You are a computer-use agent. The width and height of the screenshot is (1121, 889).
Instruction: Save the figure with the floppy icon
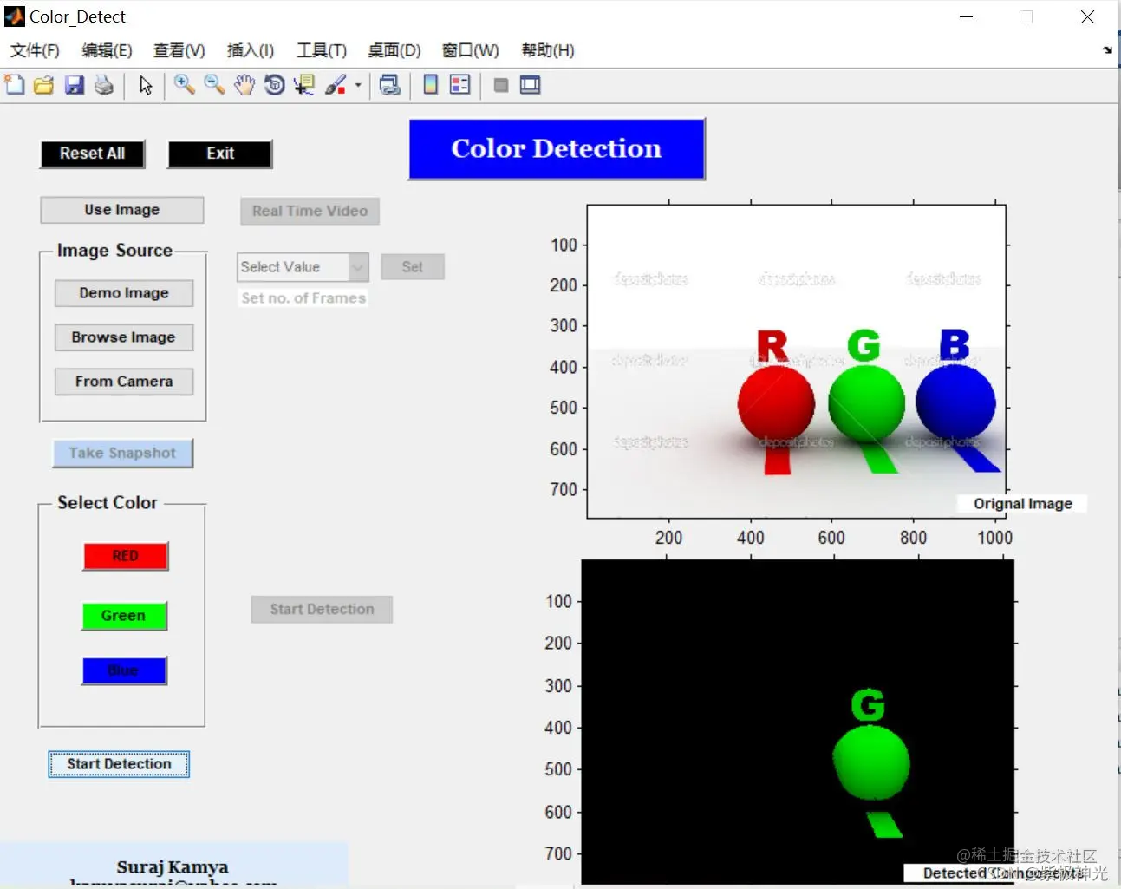click(75, 85)
